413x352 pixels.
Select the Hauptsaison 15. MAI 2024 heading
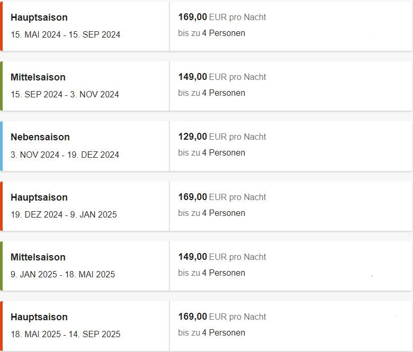pos(39,17)
